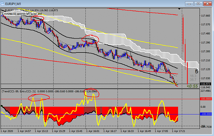The width and height of the screenshot is (214, 136).
Task: Click the red 100.0000 level label
Action: point(206,99)
